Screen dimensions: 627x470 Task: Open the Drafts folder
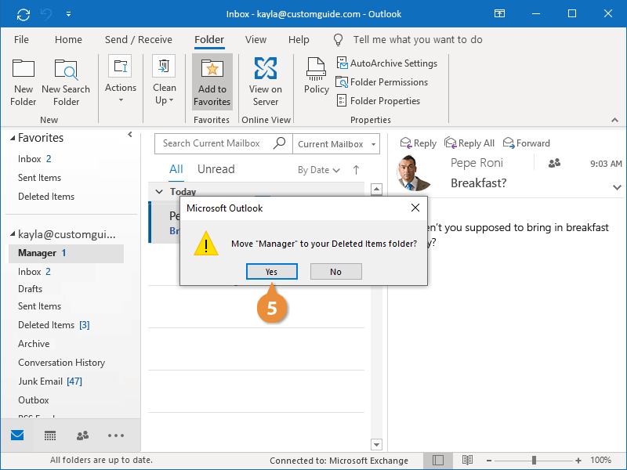(x=30, y=289)
